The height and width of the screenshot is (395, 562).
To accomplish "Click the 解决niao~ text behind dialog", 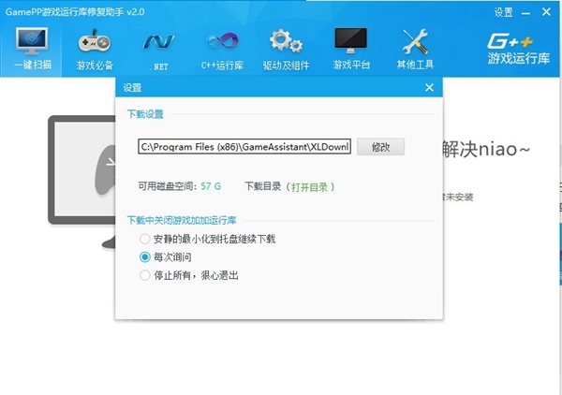I will (x=486, y=149).
